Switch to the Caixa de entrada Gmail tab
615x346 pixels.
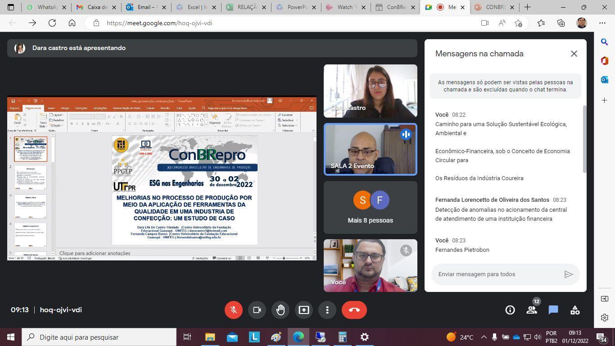96,7
